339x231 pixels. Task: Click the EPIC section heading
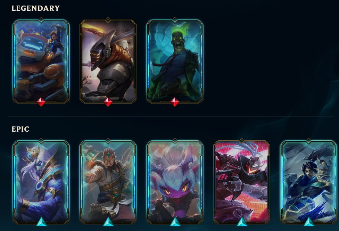pos(20,129)
